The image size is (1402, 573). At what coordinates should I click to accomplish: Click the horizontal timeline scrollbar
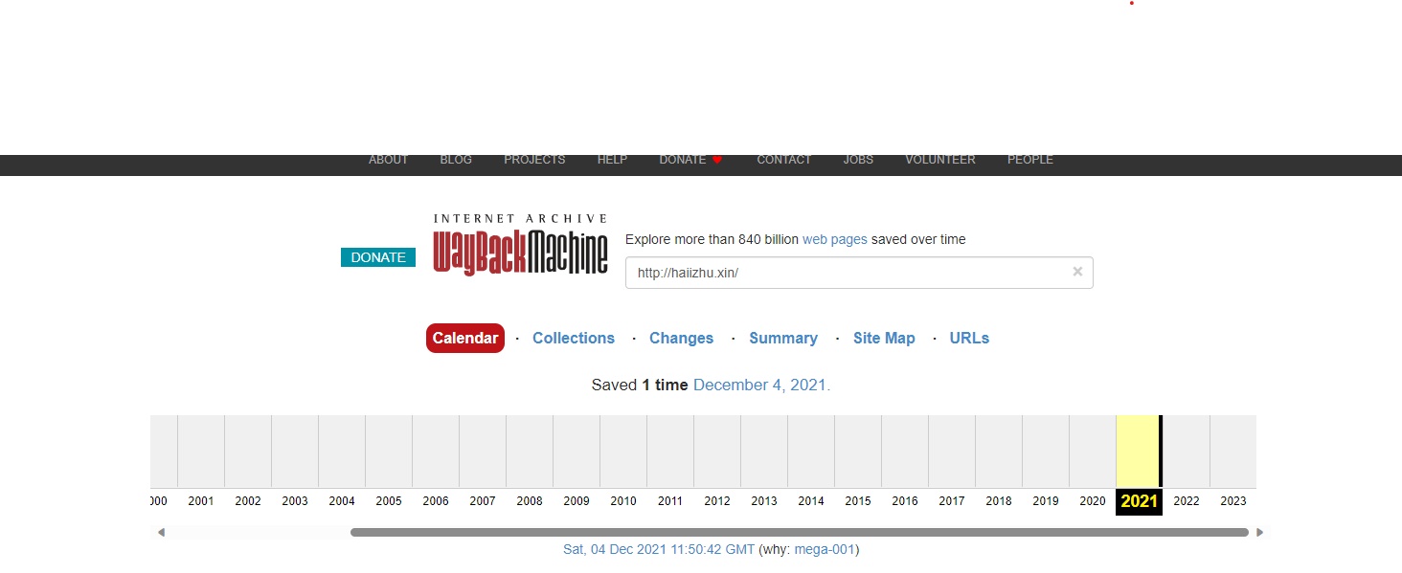point(799,532)
